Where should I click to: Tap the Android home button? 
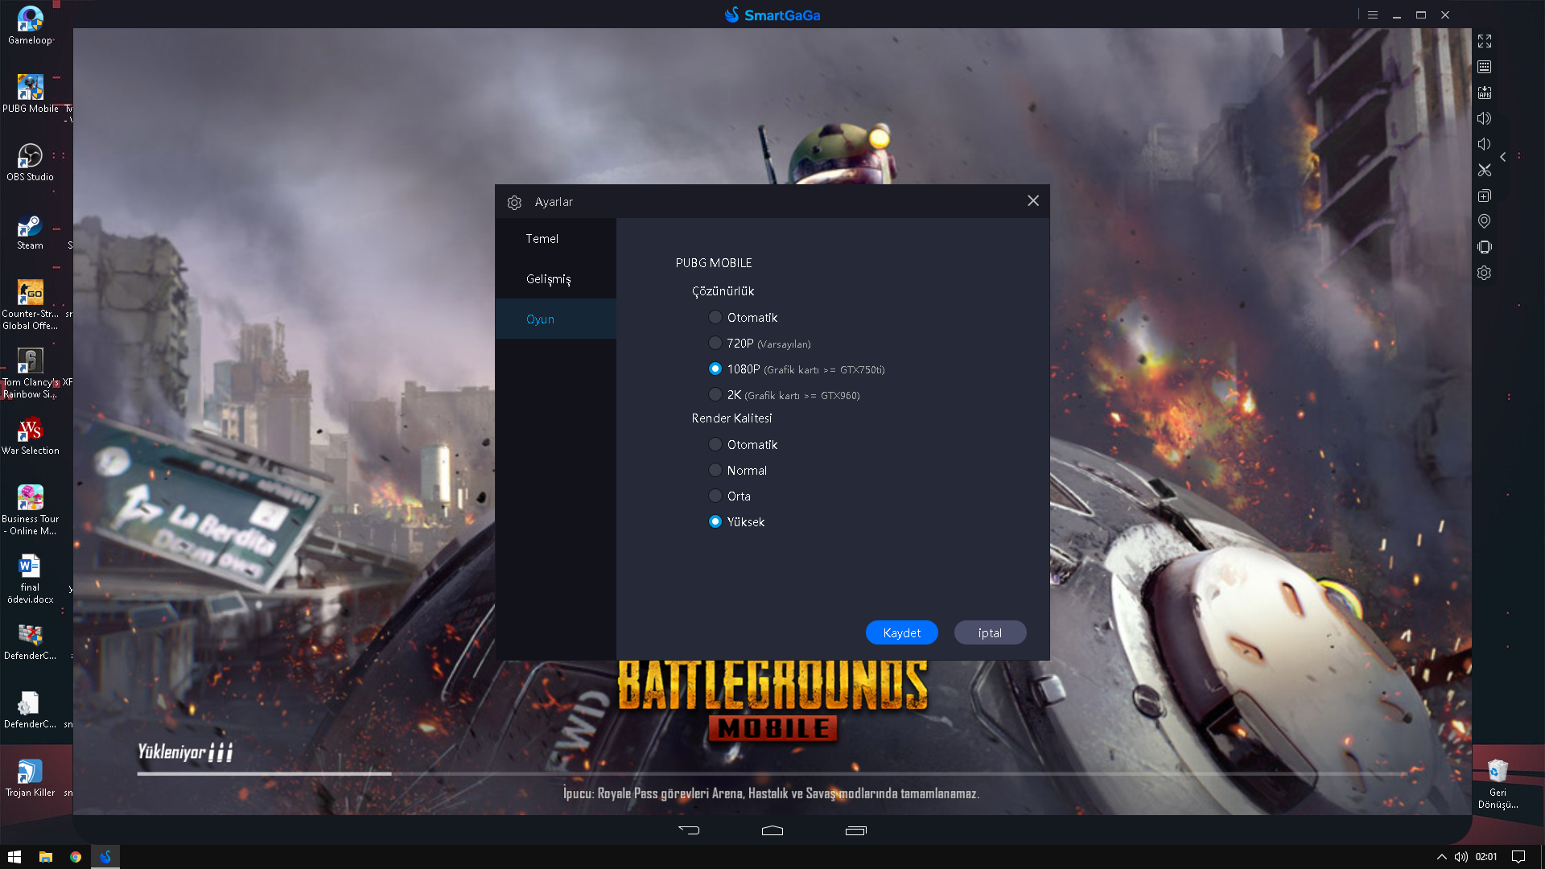coord(772,830)
